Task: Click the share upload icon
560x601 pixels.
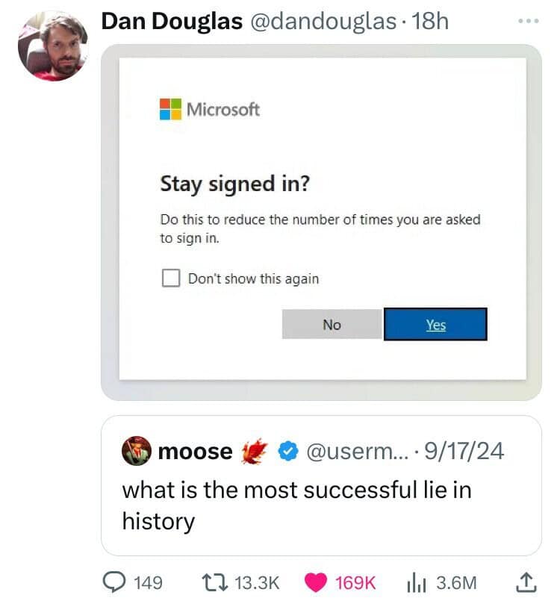Action: point(526,582)
